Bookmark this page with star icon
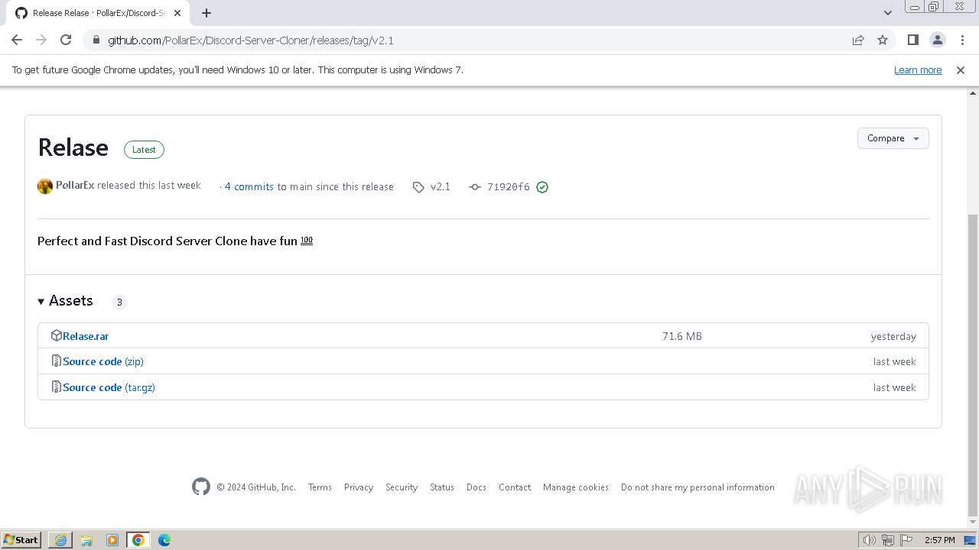Screen dimensions: 979x550 [883, 40]
